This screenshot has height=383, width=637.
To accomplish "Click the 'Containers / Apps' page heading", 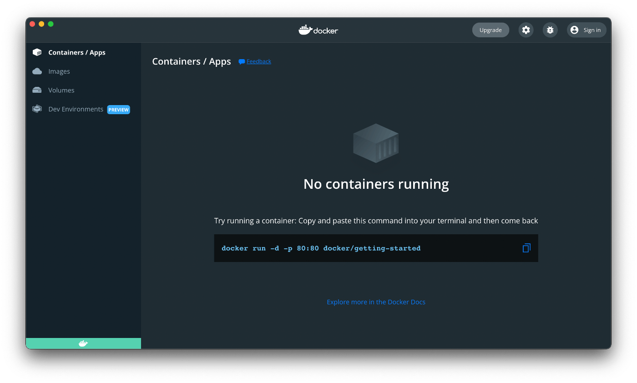I will pos(192,61).
